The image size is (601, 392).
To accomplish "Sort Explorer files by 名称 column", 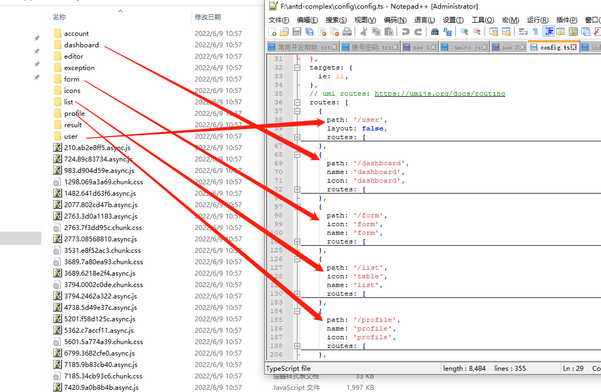I will point(59,17).
